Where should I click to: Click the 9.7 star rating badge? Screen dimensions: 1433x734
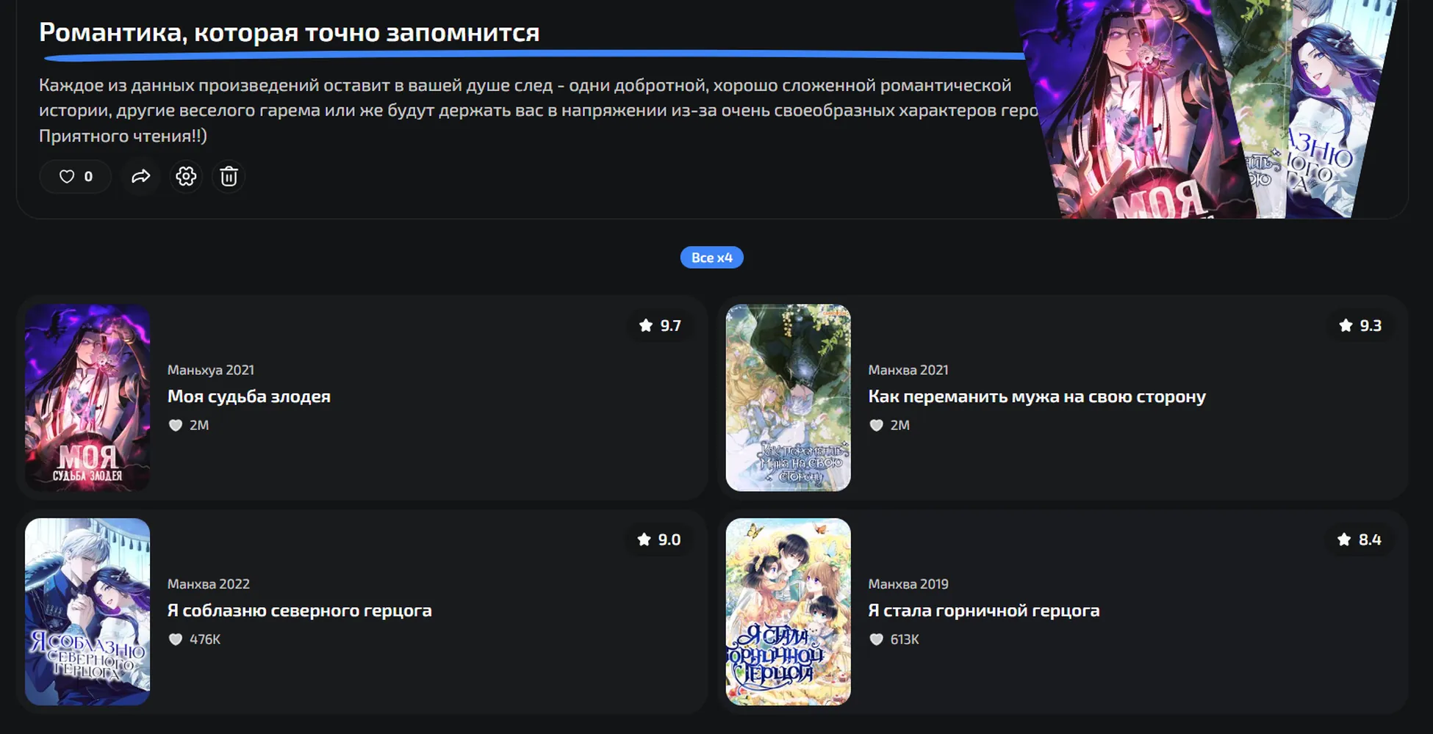[660, 325]
